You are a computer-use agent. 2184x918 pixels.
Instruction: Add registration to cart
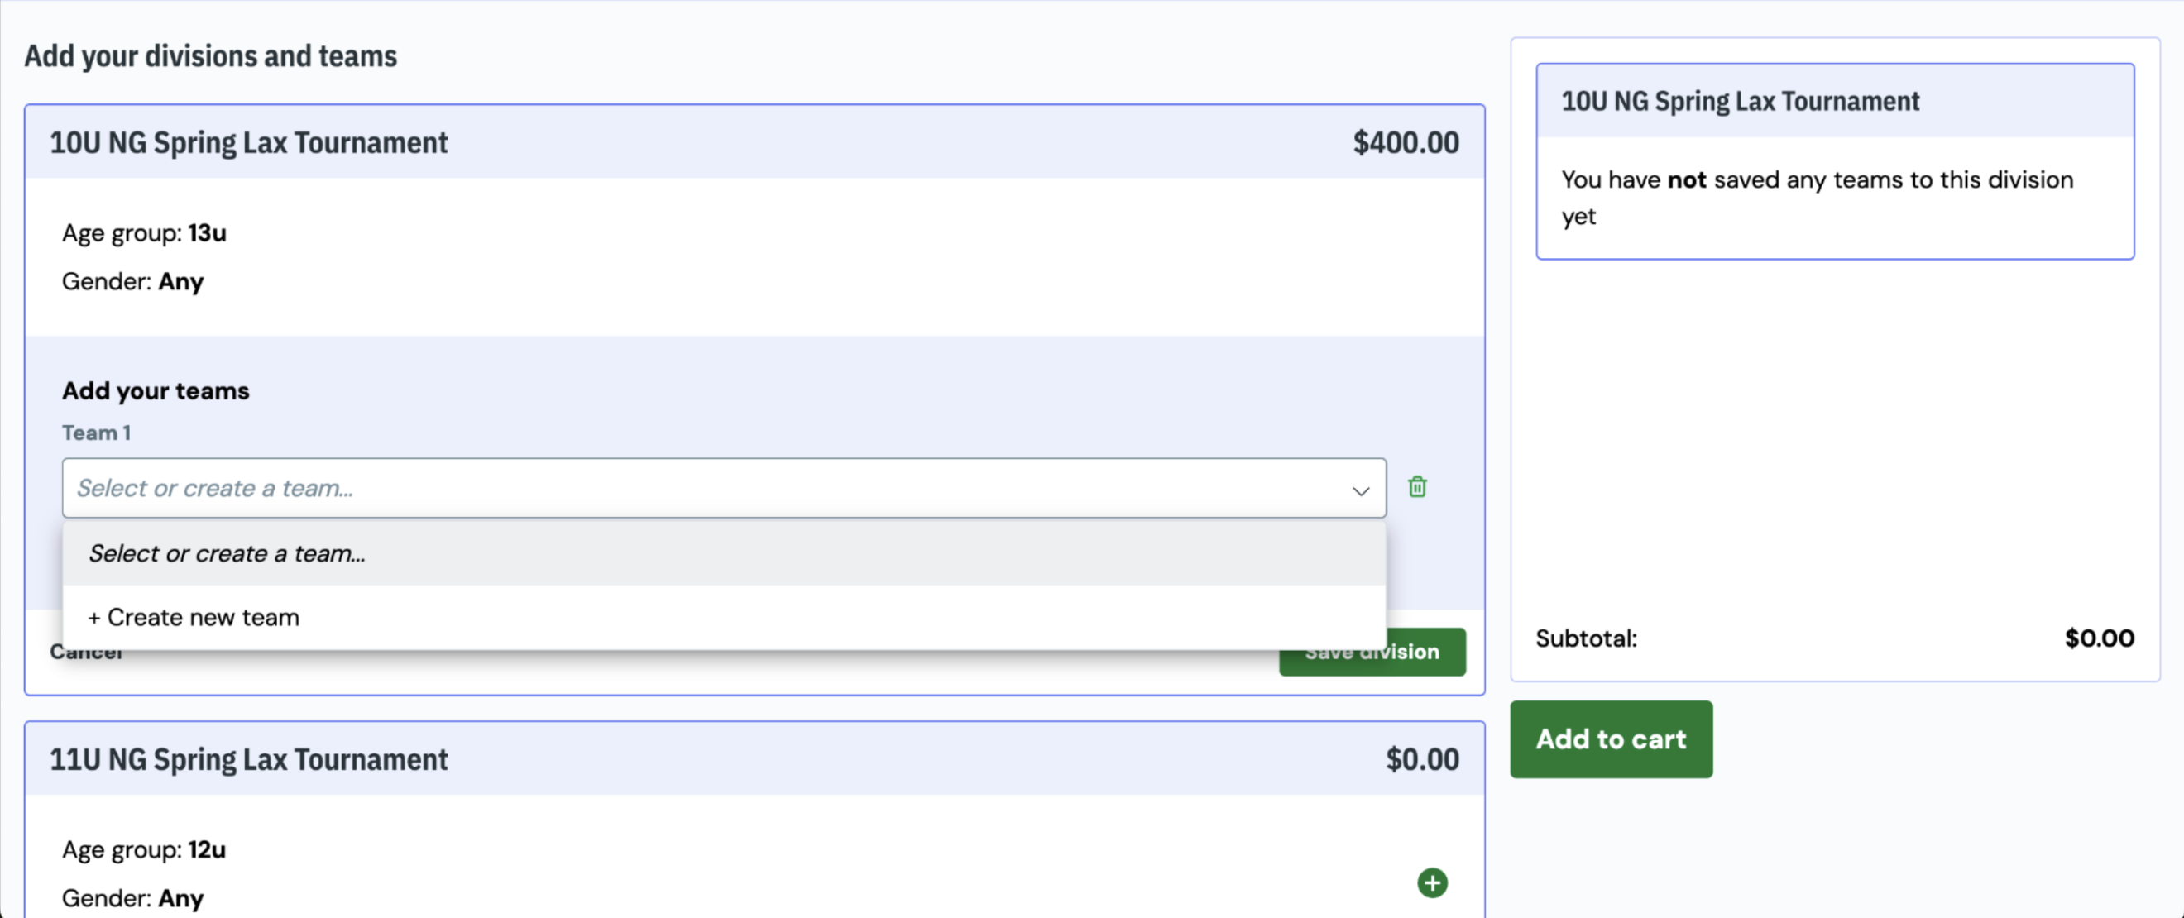(x=1610, y=739)
